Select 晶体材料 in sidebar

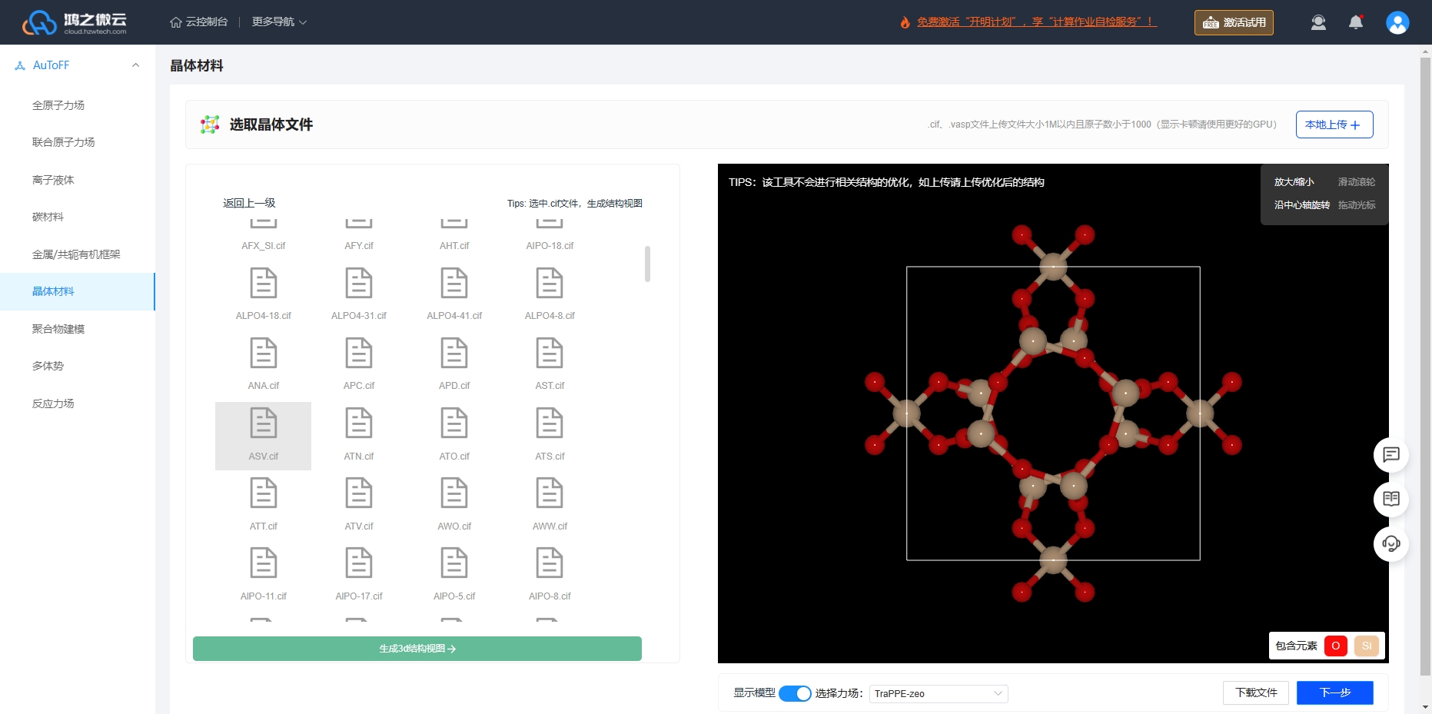(x=77, y=291)
